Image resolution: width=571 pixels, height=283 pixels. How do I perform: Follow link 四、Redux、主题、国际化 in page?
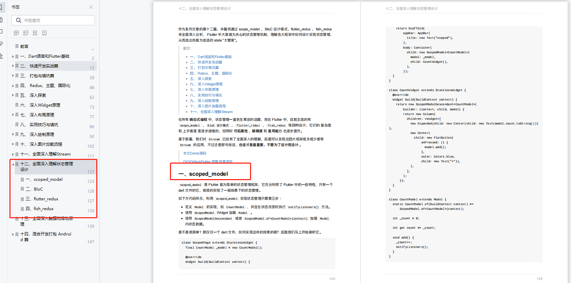(211, 73)
